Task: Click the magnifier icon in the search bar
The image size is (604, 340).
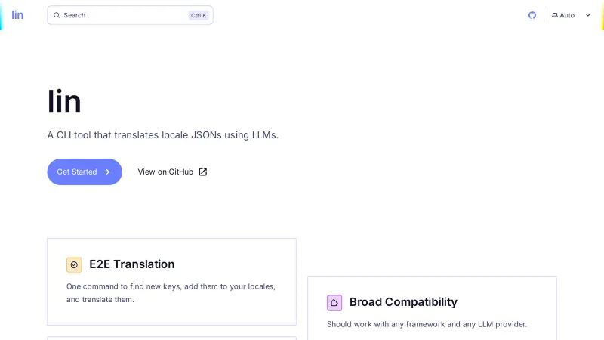Action: tap(57, 15)
